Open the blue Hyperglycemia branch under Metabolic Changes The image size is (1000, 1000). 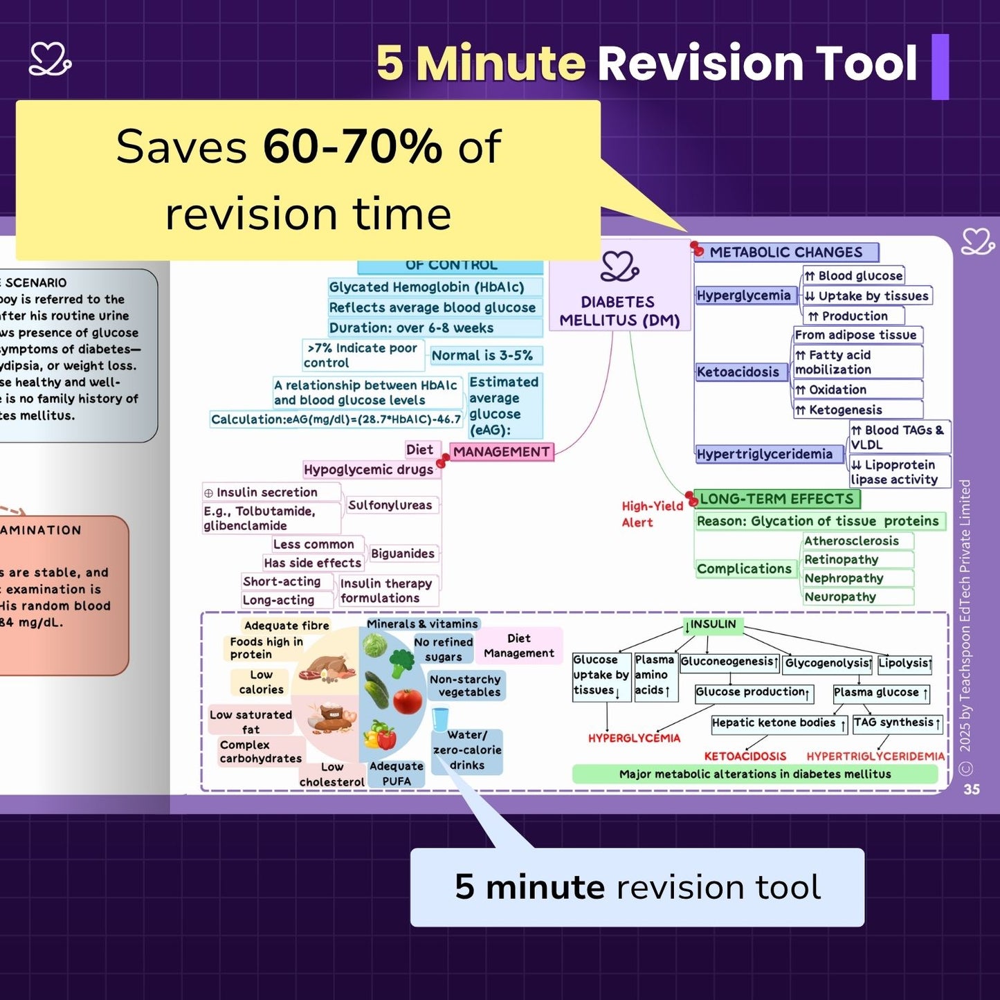(x=743, y=296)
